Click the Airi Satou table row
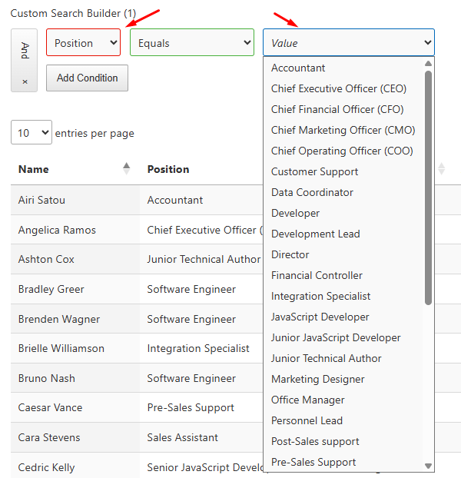 pos(137,200)
